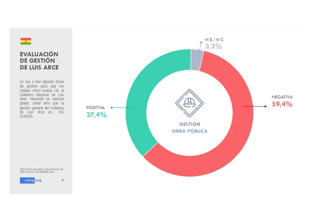Click the NEGATIVA label text
Viewport: 315px width, 222px height.
[282, 97]
